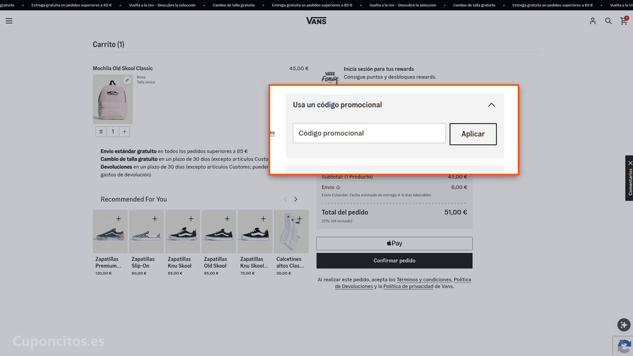Open the Política de privacidad link
This screenshot has width=633, height=356.
[408, 286]
